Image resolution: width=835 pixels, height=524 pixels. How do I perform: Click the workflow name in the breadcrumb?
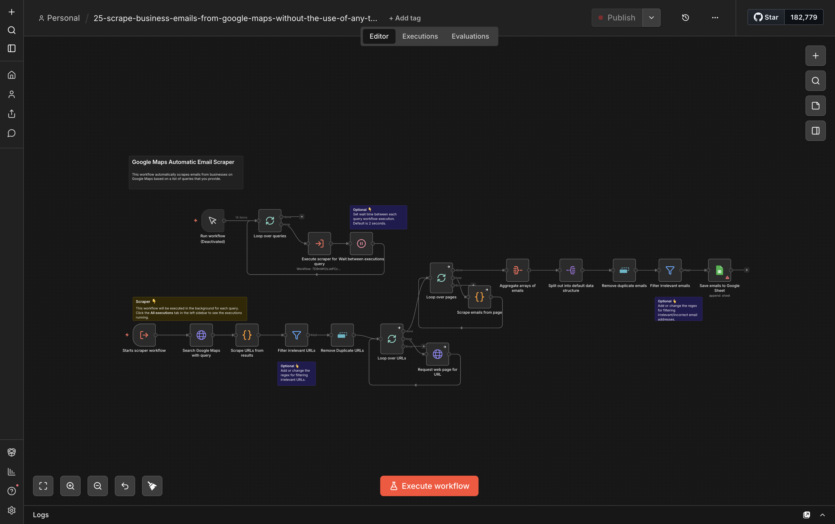tap(235, 18)
